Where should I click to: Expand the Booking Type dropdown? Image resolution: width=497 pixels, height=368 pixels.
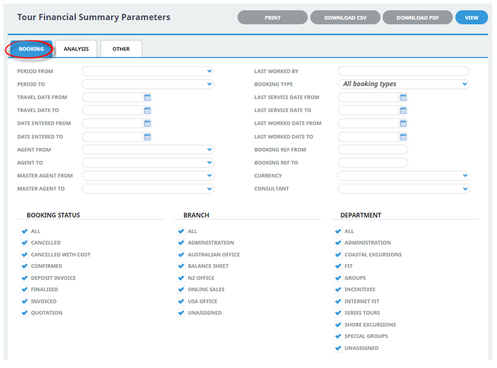(404, 84)
